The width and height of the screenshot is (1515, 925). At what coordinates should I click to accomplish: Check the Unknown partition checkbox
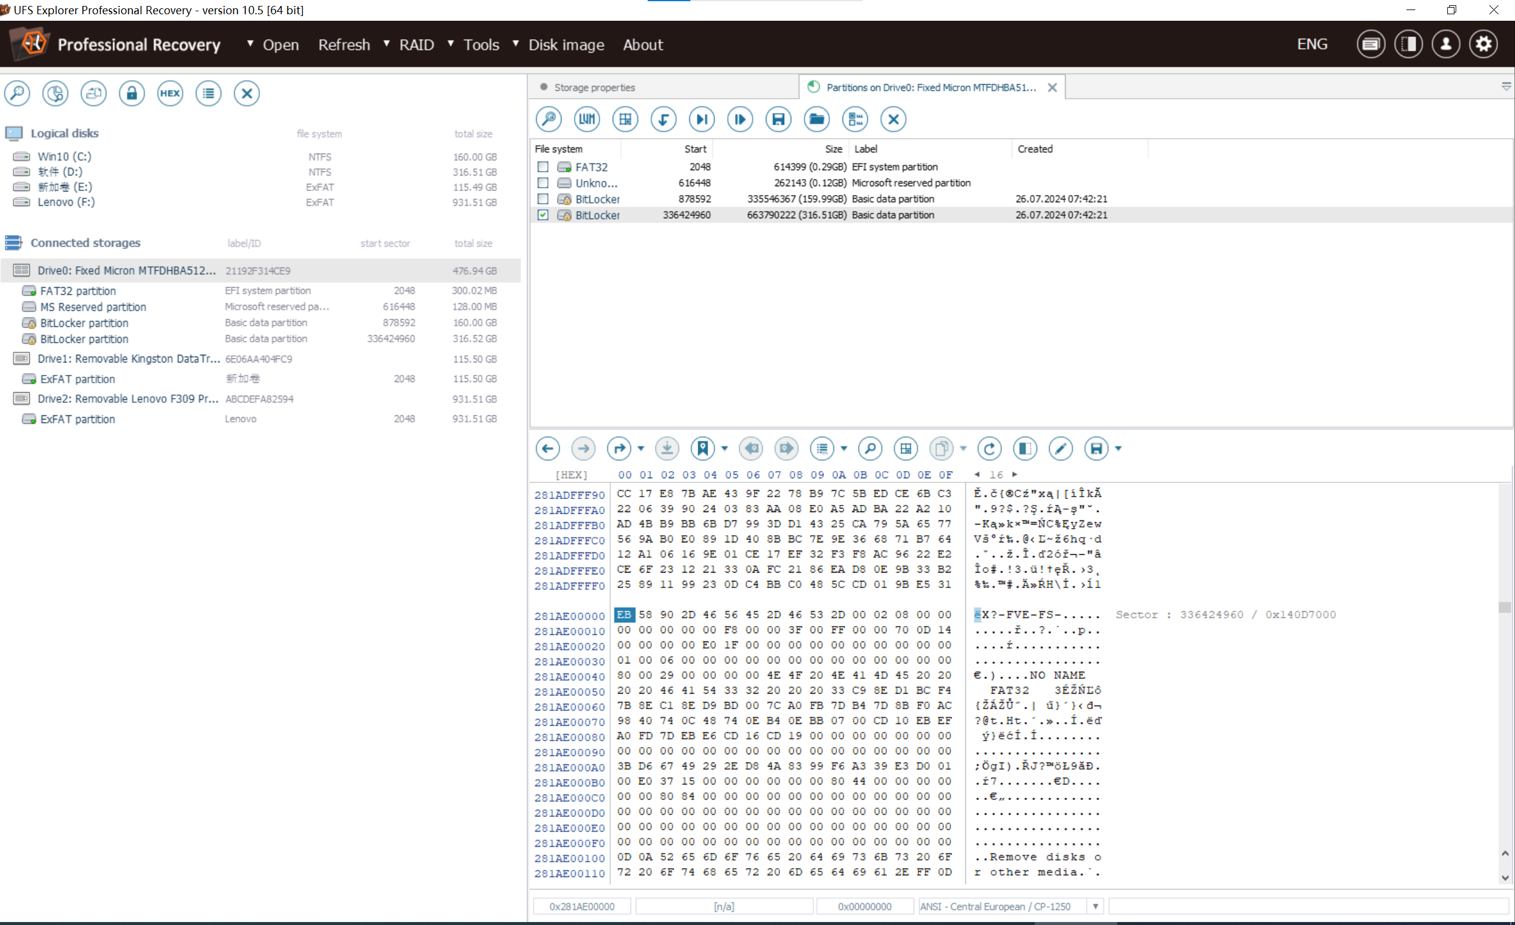pos(543,183)
